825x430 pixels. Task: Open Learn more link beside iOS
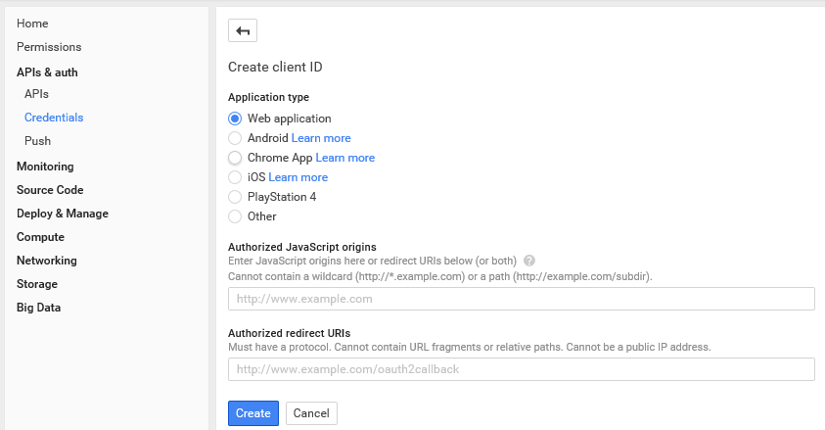click(x=298, y=177)
